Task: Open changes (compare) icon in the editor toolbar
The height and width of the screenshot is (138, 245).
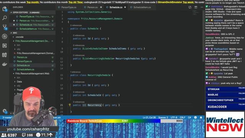Action: [190, 7]
